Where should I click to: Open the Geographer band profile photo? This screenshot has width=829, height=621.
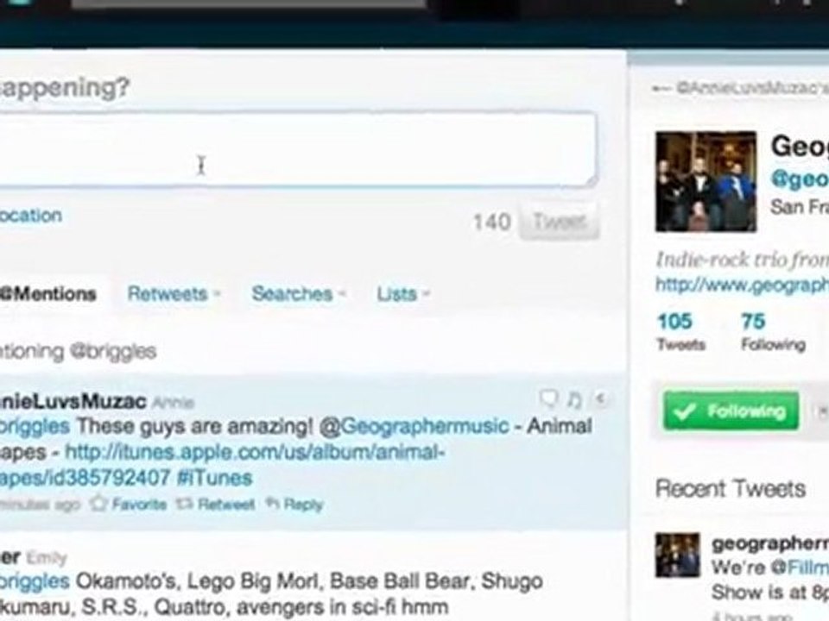click(706, 181)
